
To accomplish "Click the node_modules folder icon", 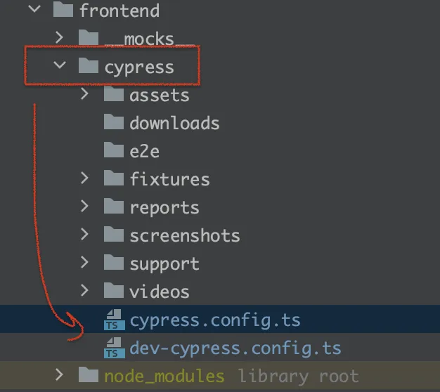I will tap(89, 374).
